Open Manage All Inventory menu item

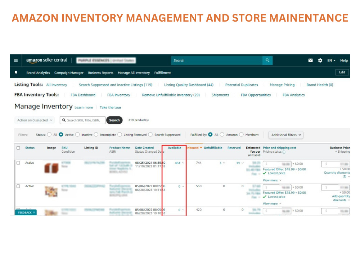pyautogui.click(x=134, y=73)
